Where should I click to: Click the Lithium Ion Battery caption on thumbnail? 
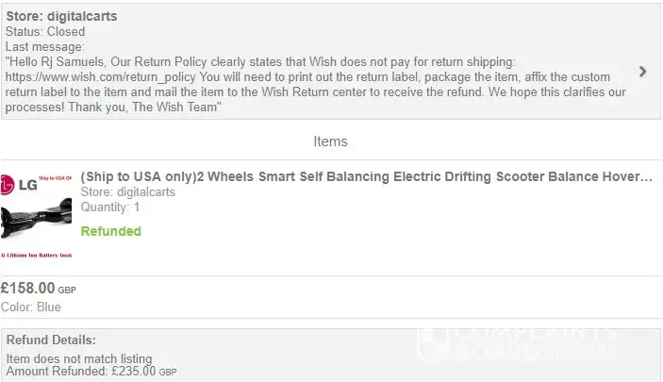39,257
